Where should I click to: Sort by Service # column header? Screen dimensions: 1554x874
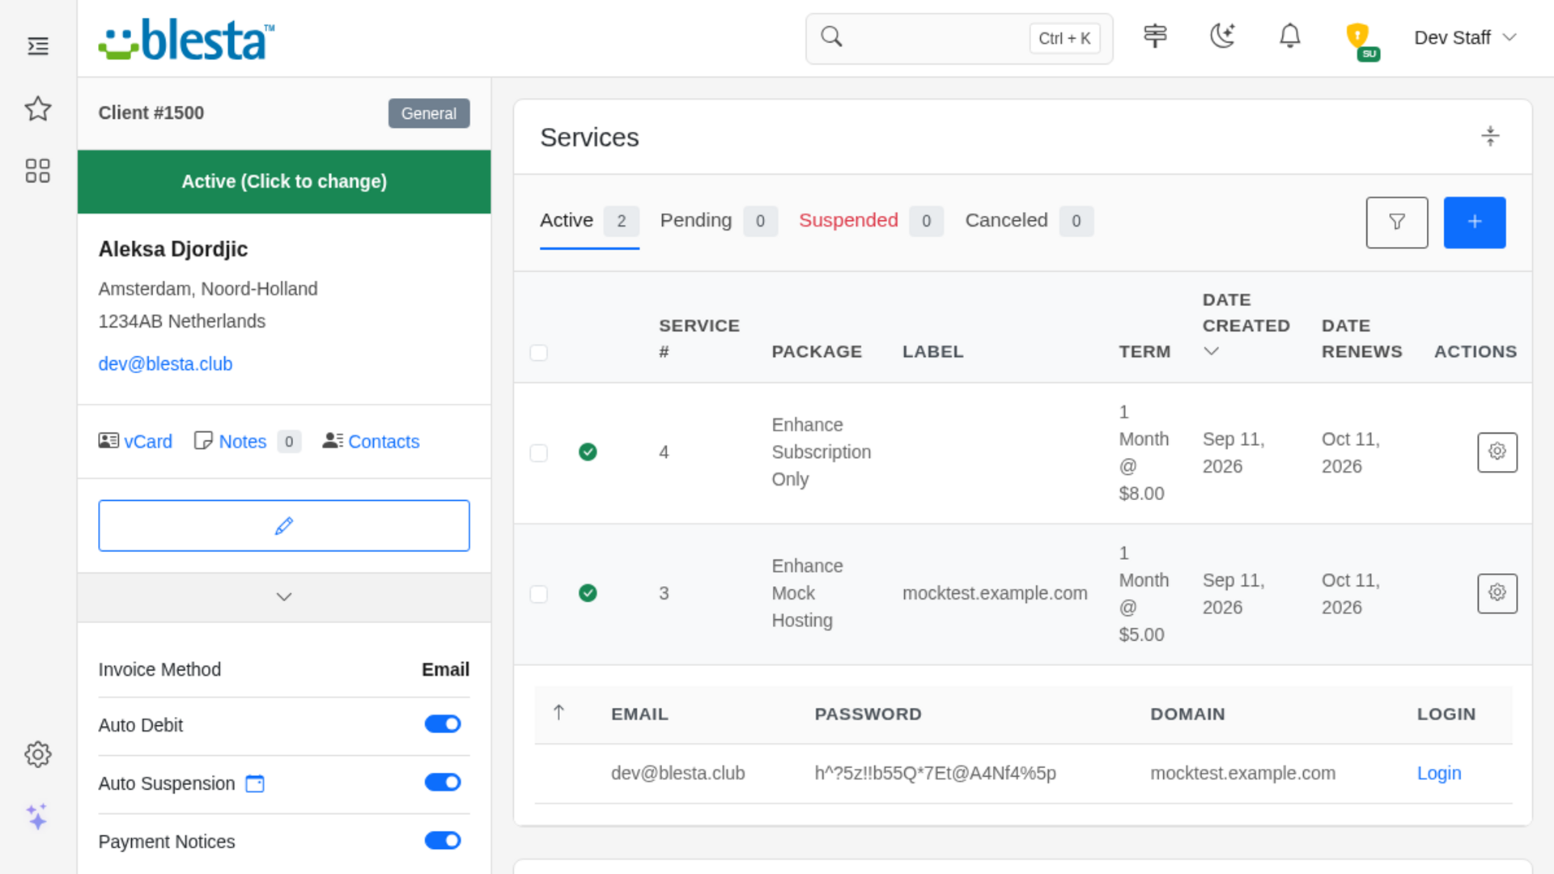pyautogui.click(x=698, y=338)
